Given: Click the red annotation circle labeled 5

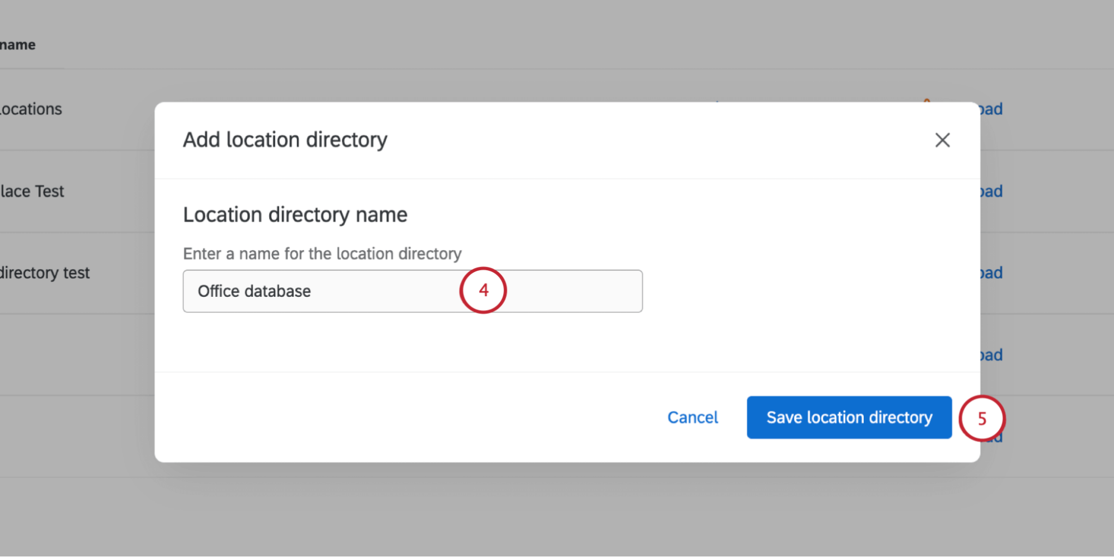Looking at the screenshot, I should click(982, 419).
